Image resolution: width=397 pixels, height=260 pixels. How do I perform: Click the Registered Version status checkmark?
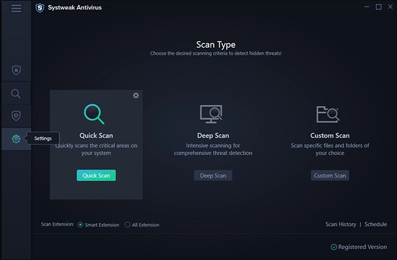point(333,247)
